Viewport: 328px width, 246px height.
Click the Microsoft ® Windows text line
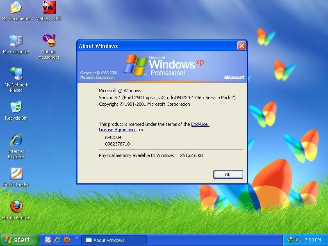click(120, 91)
